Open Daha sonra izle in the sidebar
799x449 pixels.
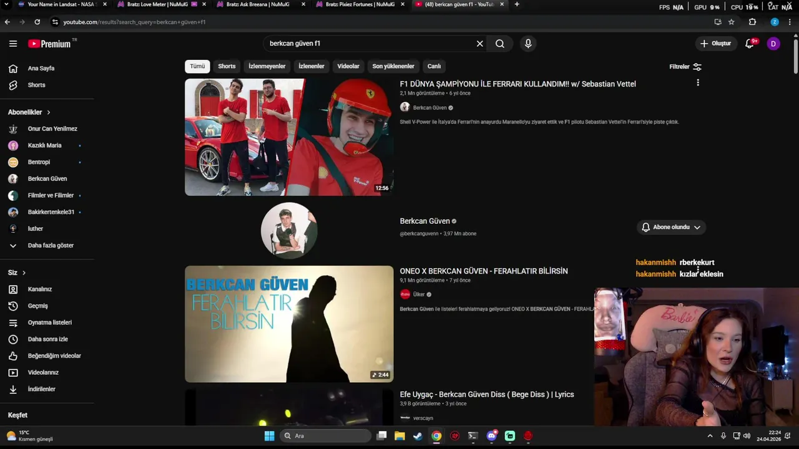point(47,339)
